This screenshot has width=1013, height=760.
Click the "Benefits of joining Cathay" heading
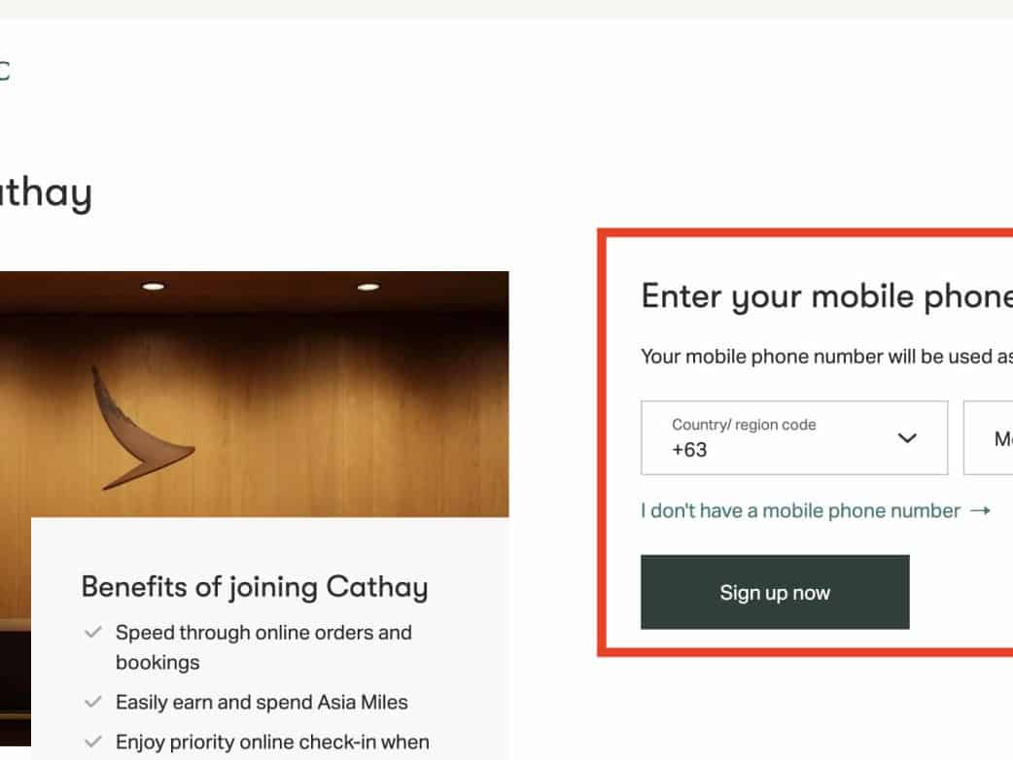click(x=255, y=587)
